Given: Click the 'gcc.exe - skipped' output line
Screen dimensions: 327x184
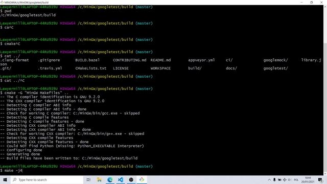Looking at the screenshot, I should 70,113.
